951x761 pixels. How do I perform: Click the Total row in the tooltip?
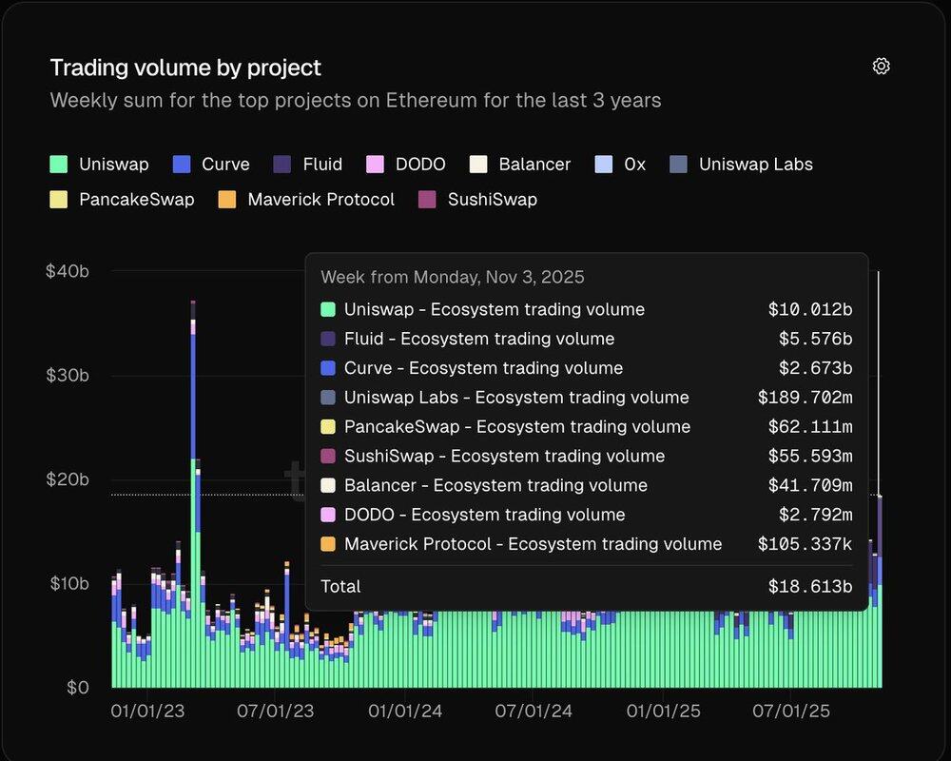pos(586,586)
